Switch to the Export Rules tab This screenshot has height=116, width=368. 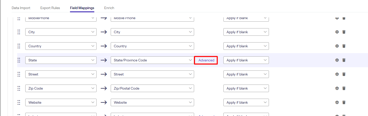click(50, 8)
